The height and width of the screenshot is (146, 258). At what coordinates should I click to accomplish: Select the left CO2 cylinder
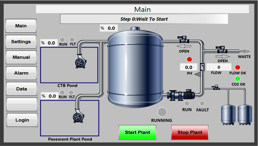[x=228, y=114]
